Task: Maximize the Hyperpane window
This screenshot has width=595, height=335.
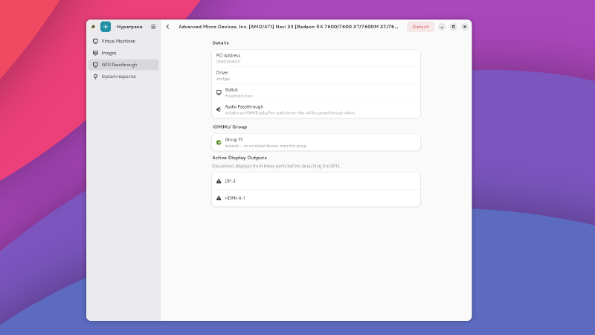Action: 453,26
